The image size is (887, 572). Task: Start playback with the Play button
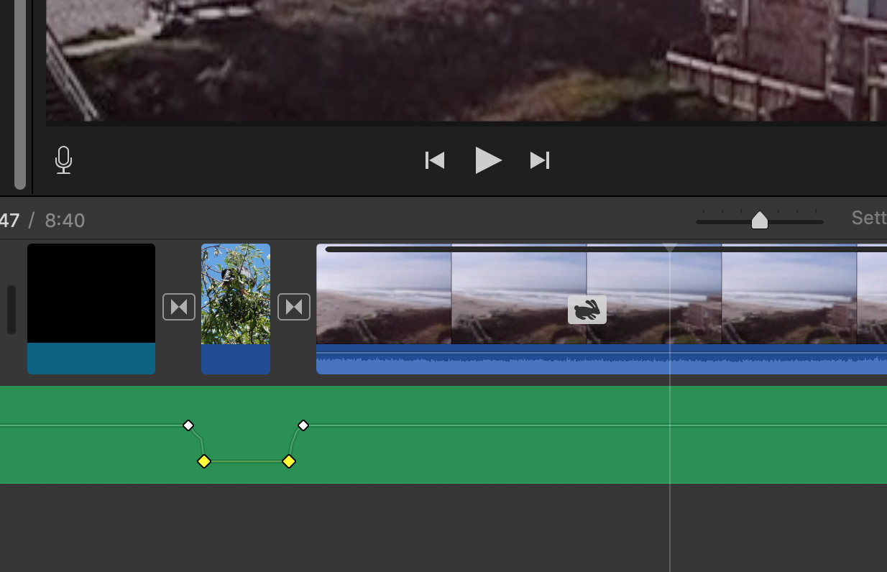coord(488,160)
